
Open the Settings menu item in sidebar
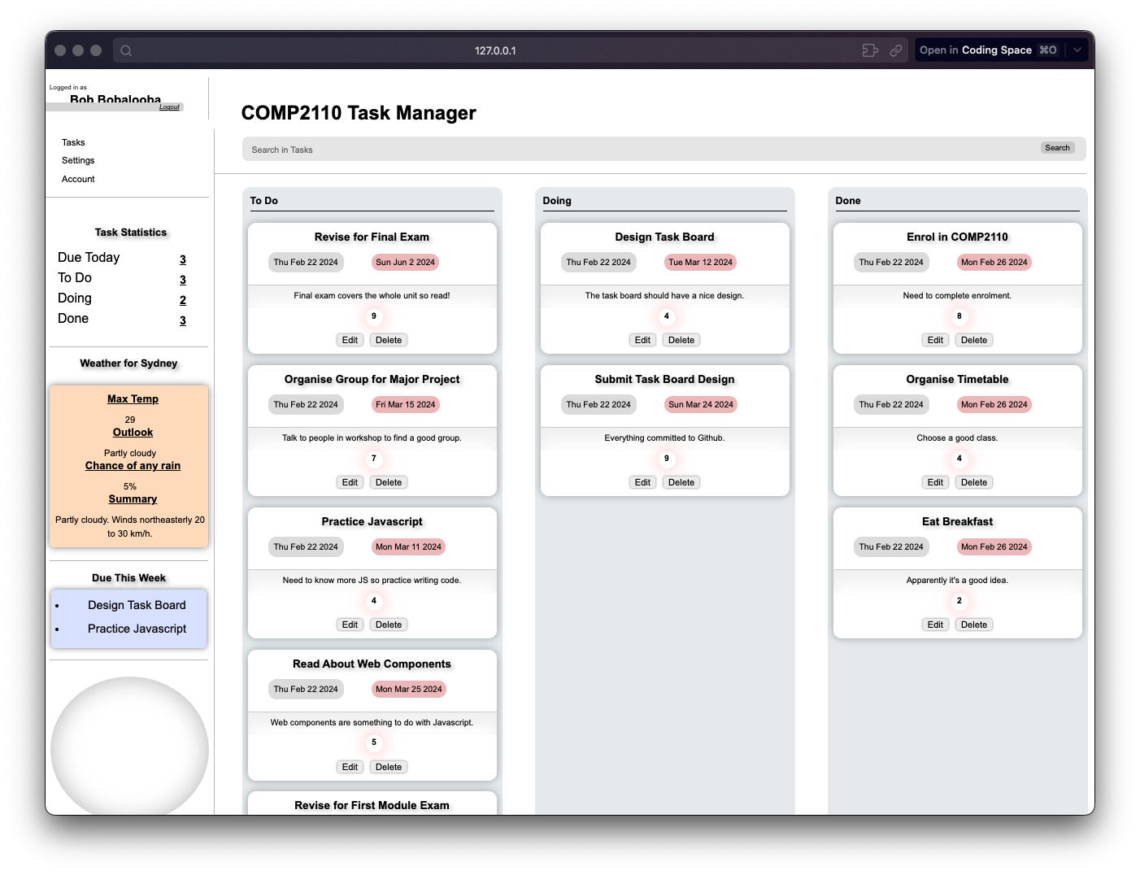(78, 161)
